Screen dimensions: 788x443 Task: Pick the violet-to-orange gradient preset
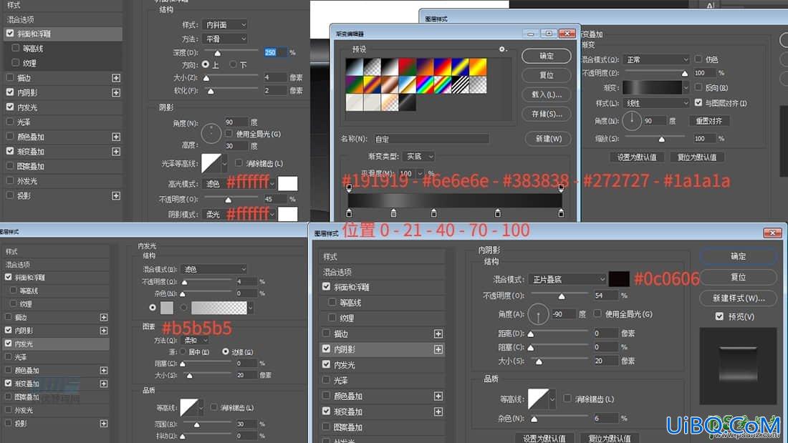425,67
